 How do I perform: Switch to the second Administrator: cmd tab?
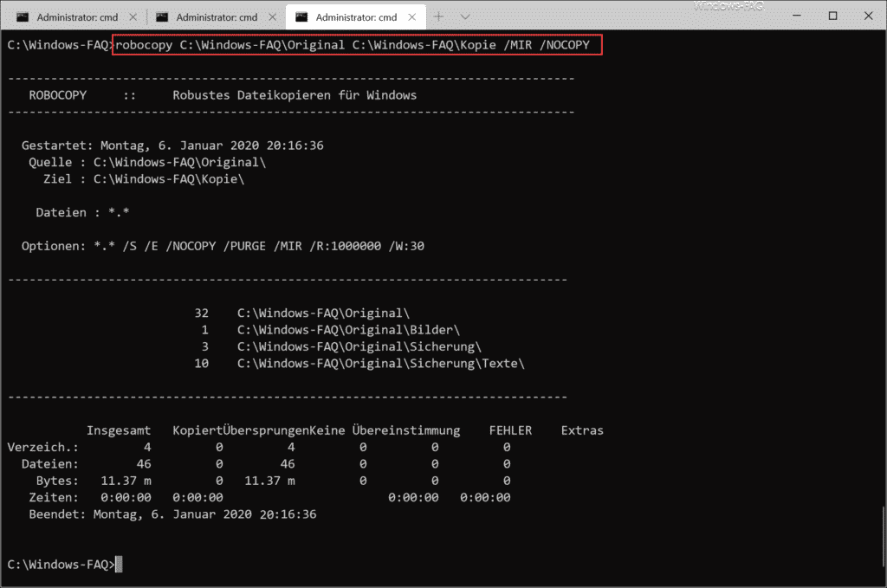[x=215, y=17]
